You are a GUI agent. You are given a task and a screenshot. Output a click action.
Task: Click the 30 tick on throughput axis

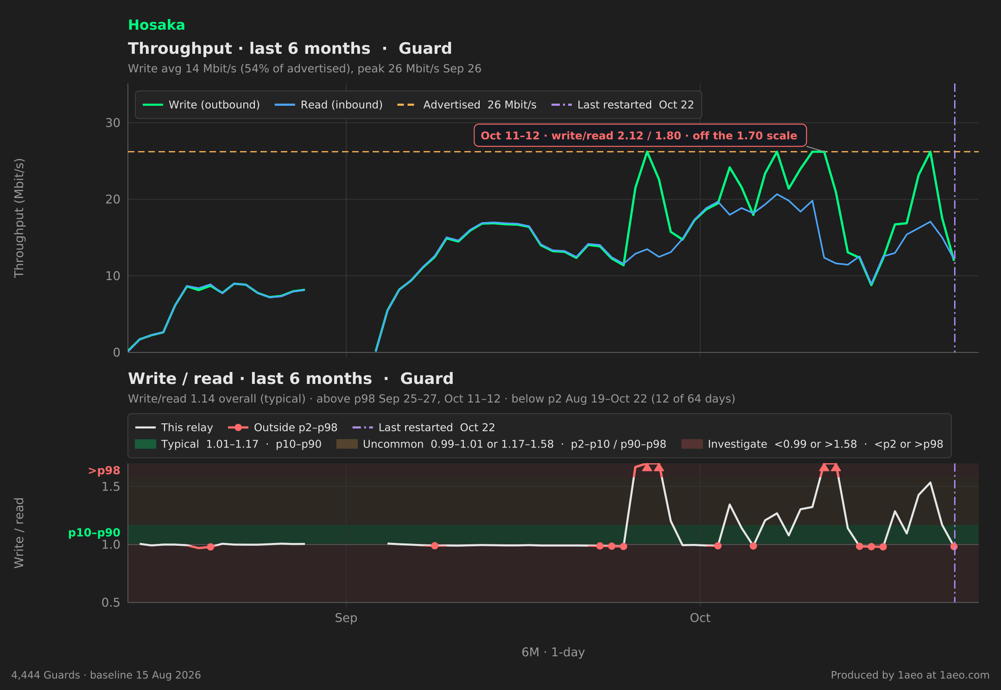click(113, 123)
